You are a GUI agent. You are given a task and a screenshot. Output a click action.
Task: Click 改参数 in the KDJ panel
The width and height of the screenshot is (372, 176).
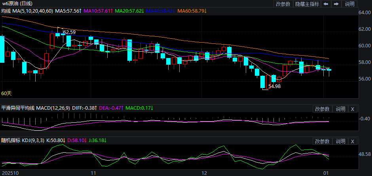(322, 141)
